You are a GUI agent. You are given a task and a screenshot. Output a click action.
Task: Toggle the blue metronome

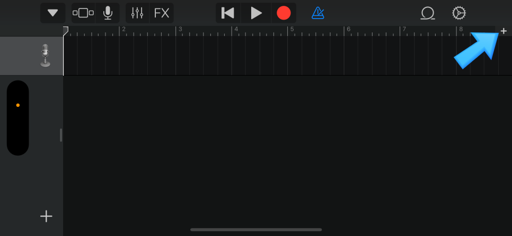tap(317, 13)
